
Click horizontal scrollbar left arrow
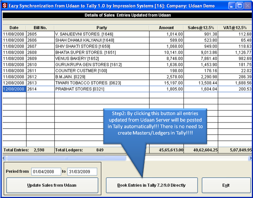click(5, 158)
